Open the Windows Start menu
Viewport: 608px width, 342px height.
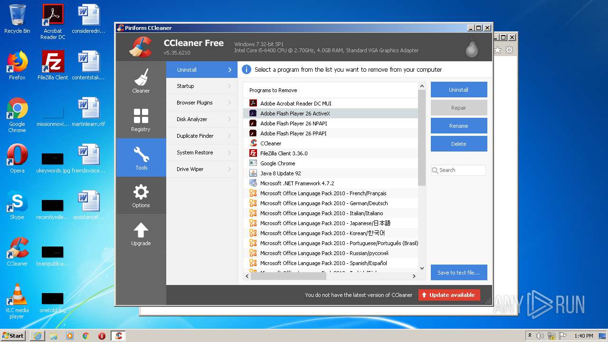click(x=13, y=336)
